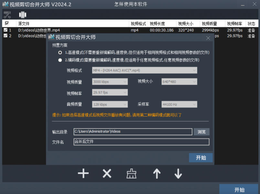Click the 00:00:30.186 duration cell
This screenshot has width=260, height=194.
click(x=162, y=30)
